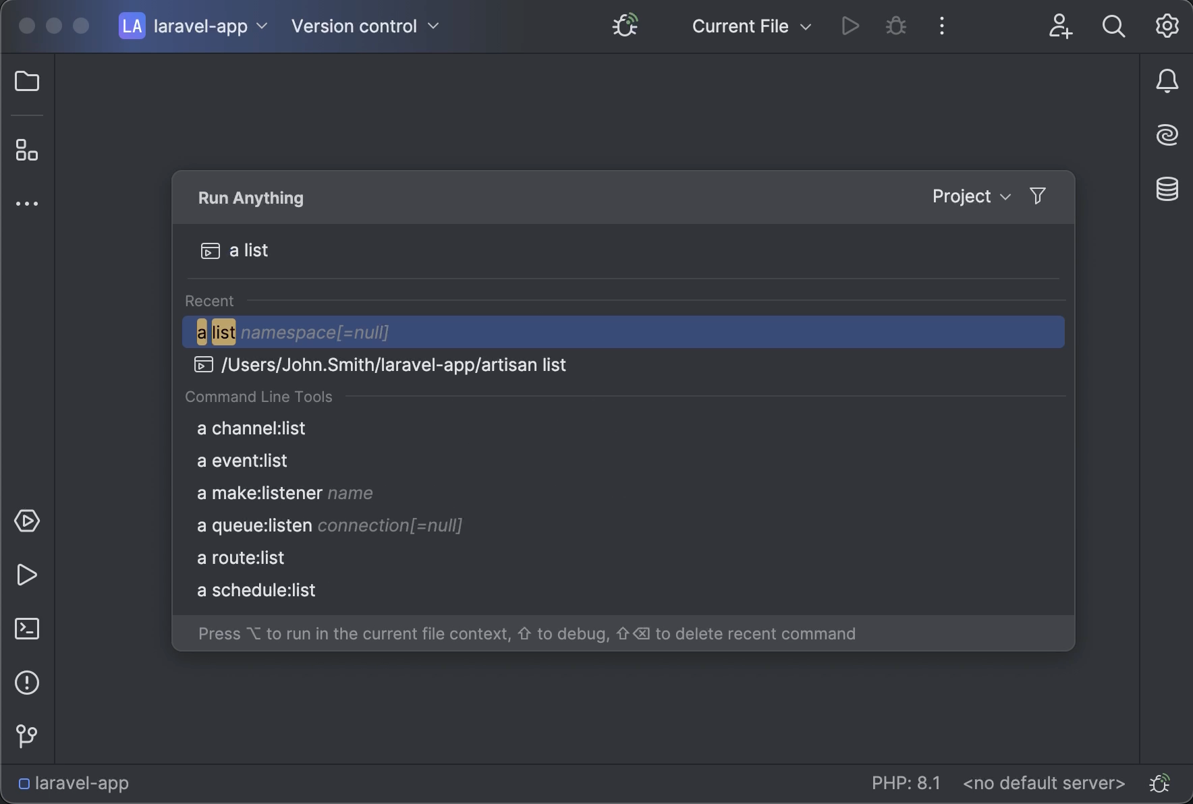Open the Current File run configuration dropdown

(x=750, y=26)
